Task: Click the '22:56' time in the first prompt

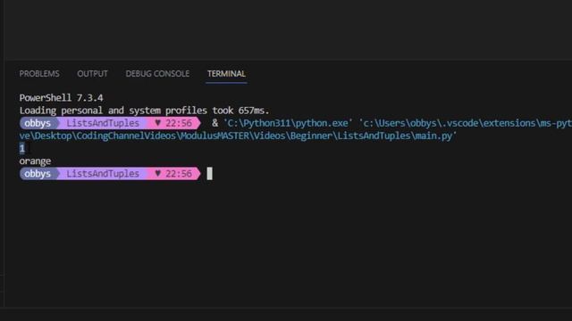Action: point(179,123)
